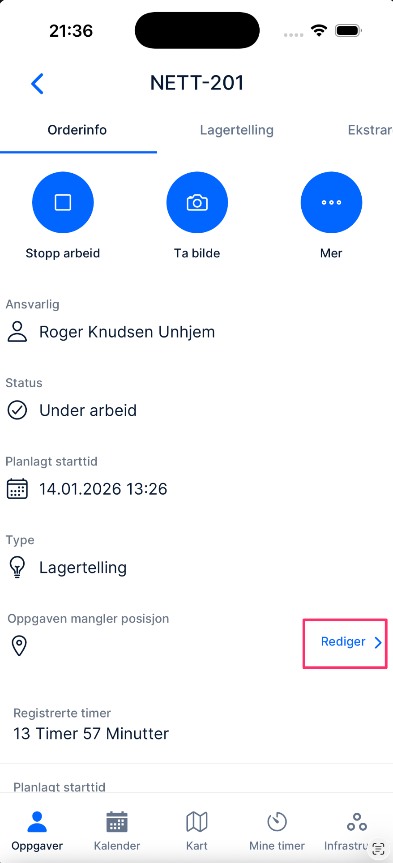
Task: Switch to the Lagertelling tab
Action: pyautogui.click(x=236, y=130)
